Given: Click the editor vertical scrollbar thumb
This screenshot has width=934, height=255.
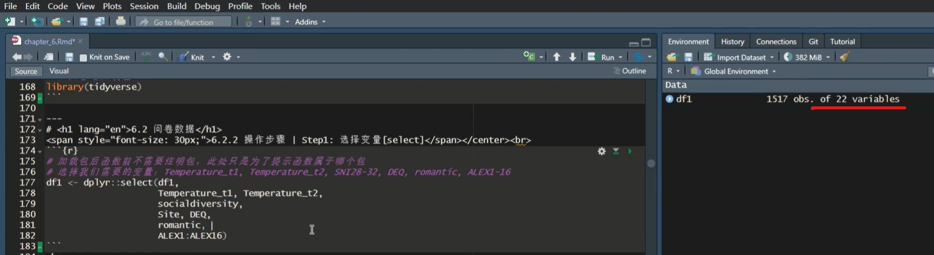Looking at the screenshot, I should point(651,164).
